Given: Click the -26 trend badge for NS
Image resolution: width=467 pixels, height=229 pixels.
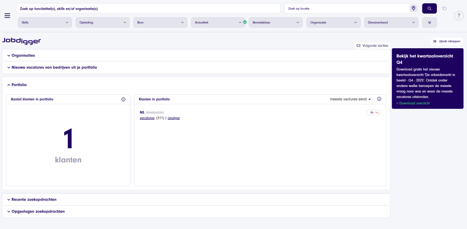Looking at the screenshot, I should pos(373,112).
